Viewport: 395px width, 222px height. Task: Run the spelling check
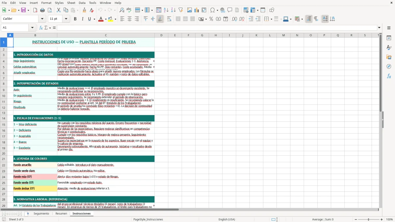pos(129,10)
